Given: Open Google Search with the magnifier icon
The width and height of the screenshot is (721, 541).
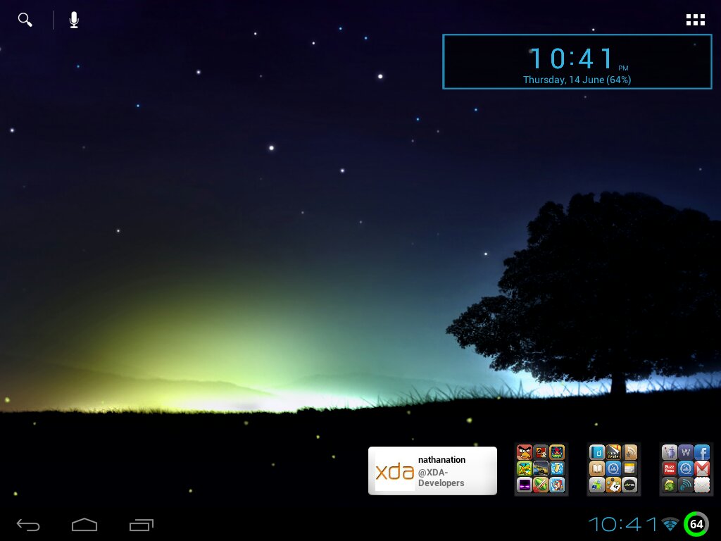Looking at the screenshot, I should pyautogui.click(x=25, y=19).
